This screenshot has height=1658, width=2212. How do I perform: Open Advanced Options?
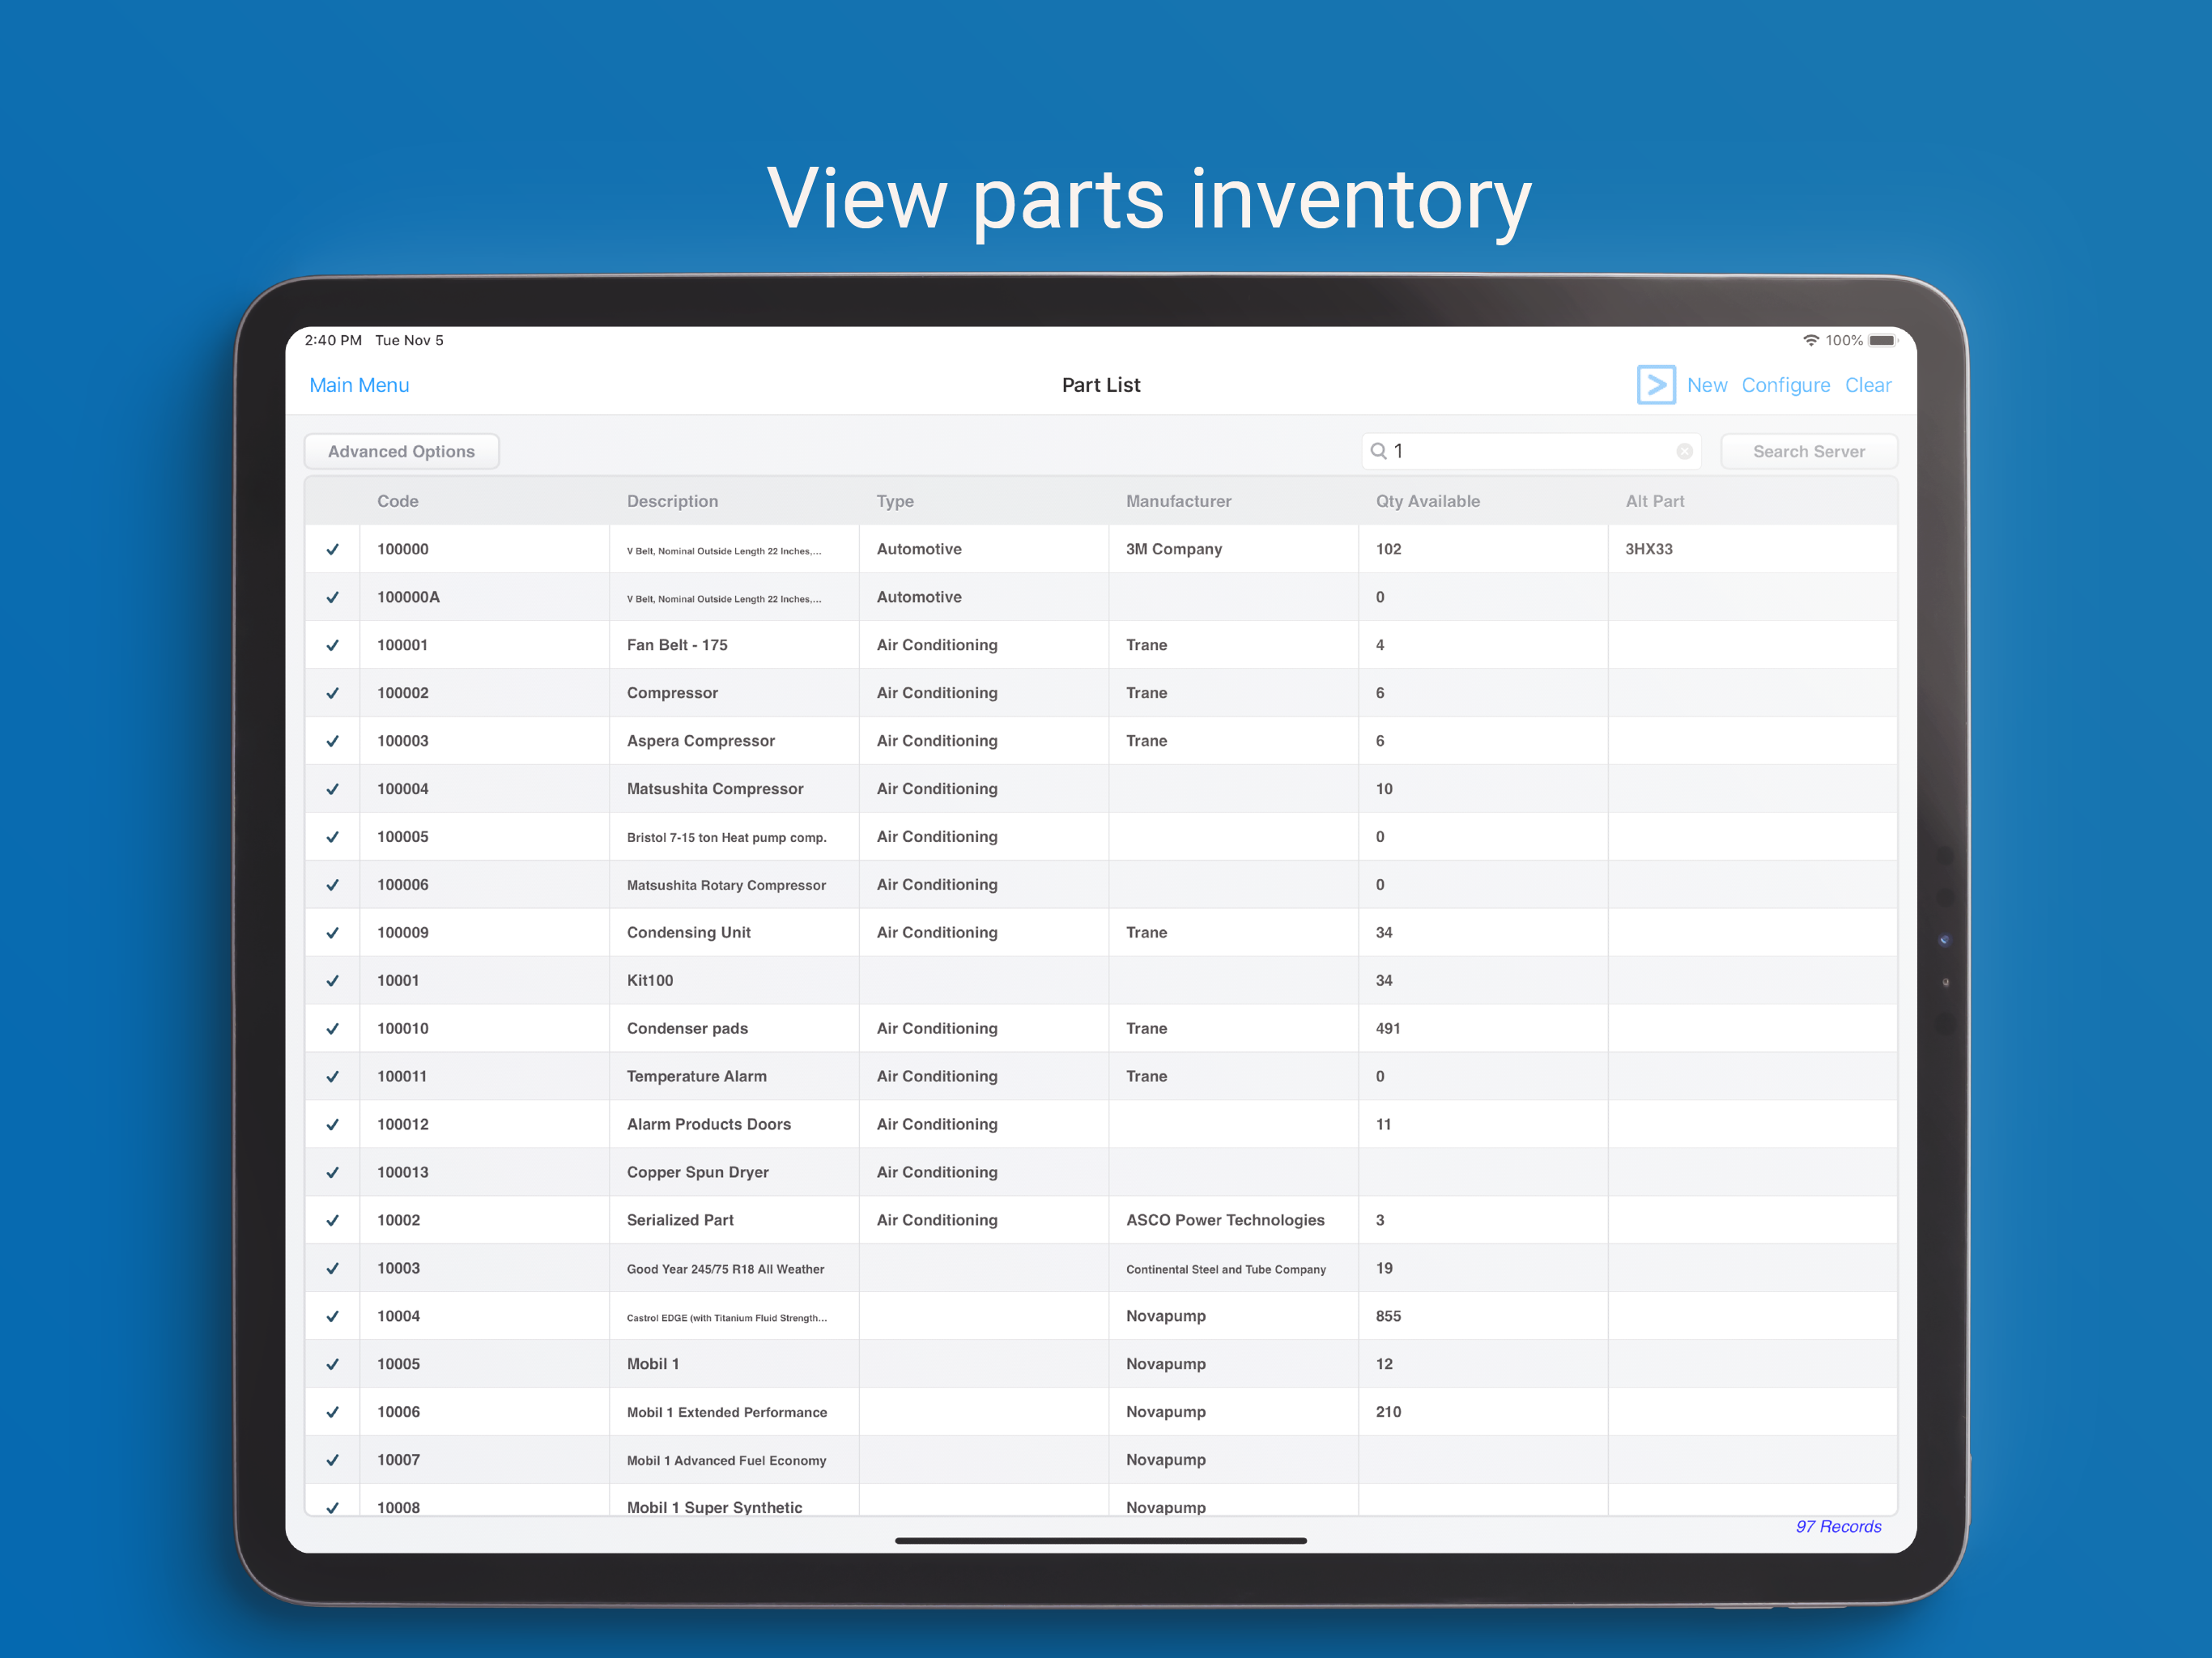pyautogui.click(x=401, y=451)
